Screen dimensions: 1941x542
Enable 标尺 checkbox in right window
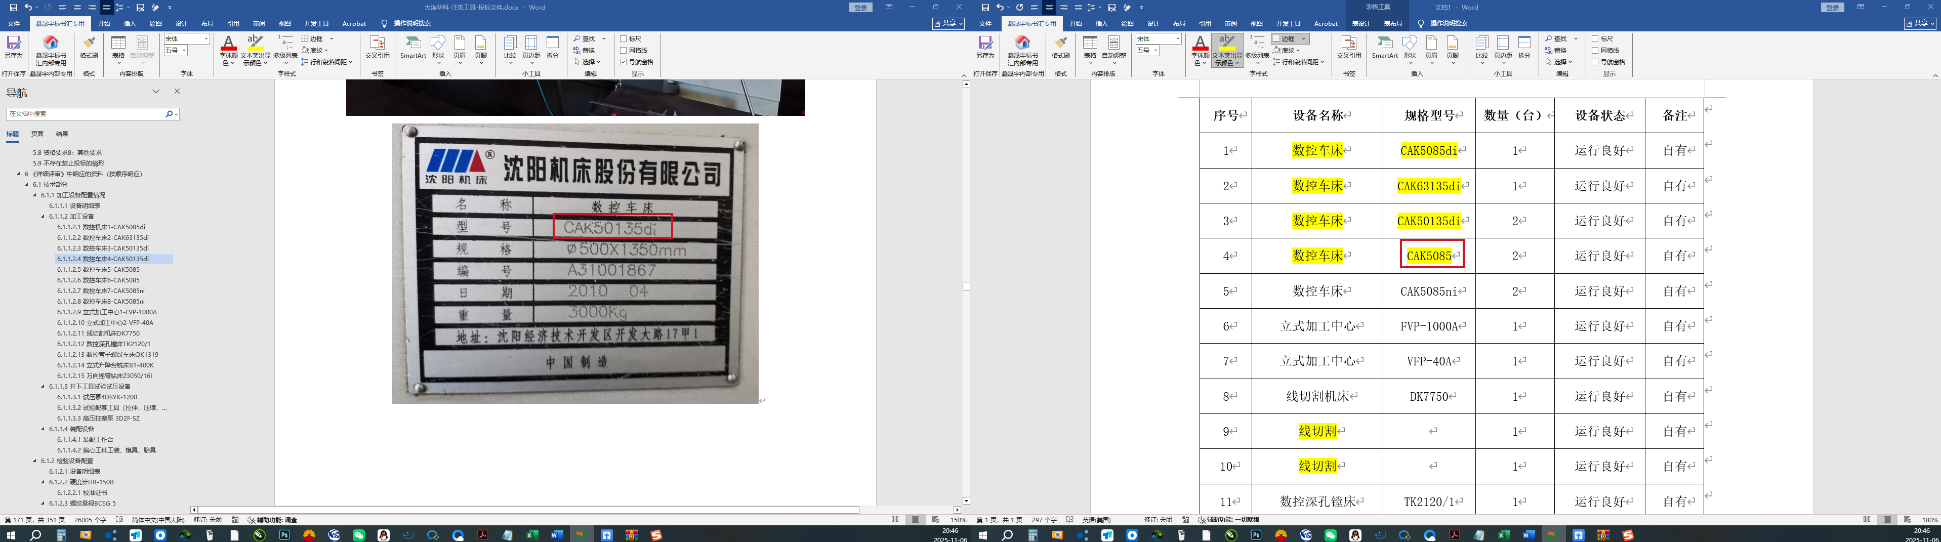[1595, 38]
